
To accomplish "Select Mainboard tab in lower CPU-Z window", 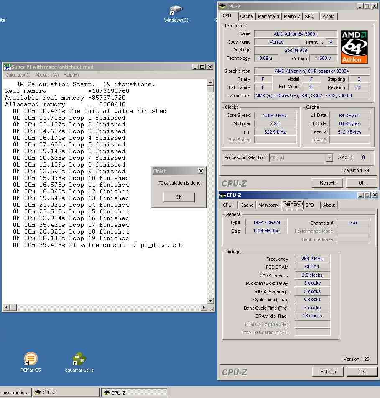I will pos(269,205).
